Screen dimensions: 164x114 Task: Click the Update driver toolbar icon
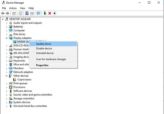tap(45, 13)
